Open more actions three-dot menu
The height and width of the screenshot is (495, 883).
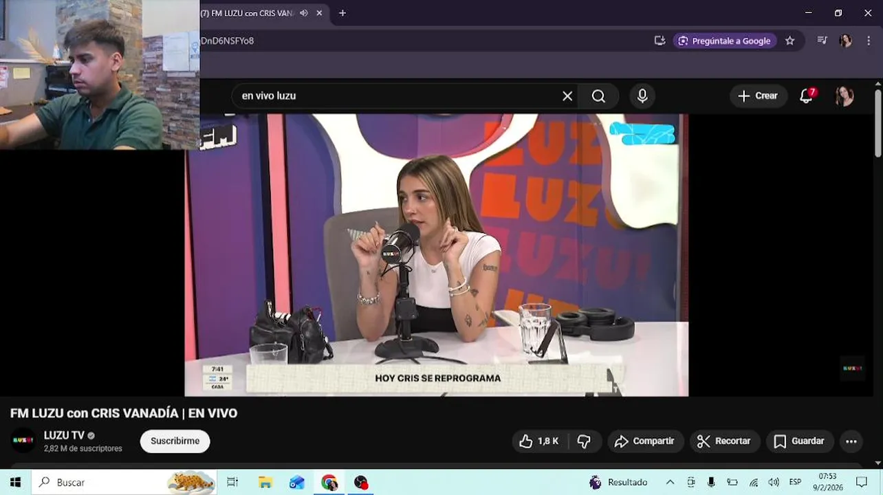point(851,441)
